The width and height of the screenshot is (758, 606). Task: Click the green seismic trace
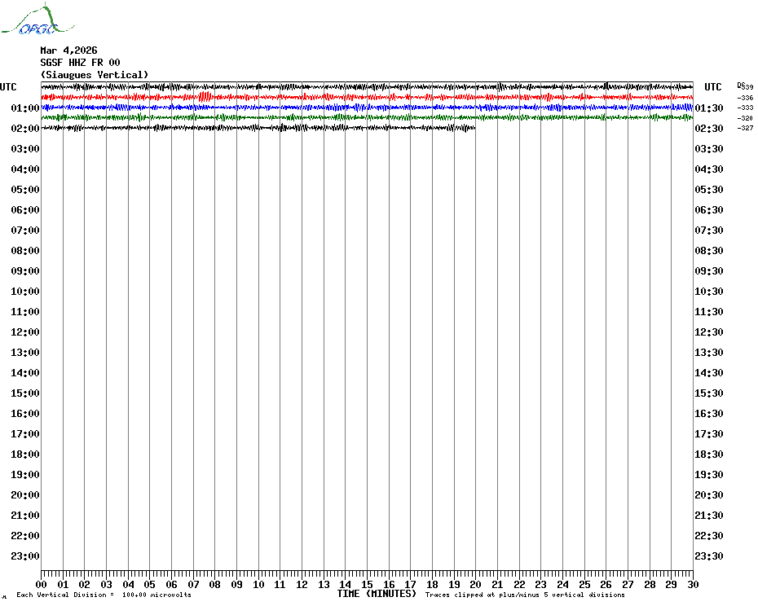(367, 117)
